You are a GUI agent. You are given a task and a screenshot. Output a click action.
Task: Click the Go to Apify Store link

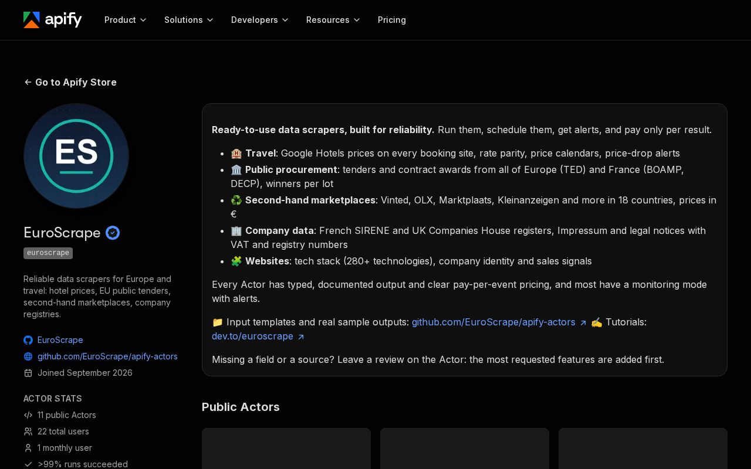(70, 82)
